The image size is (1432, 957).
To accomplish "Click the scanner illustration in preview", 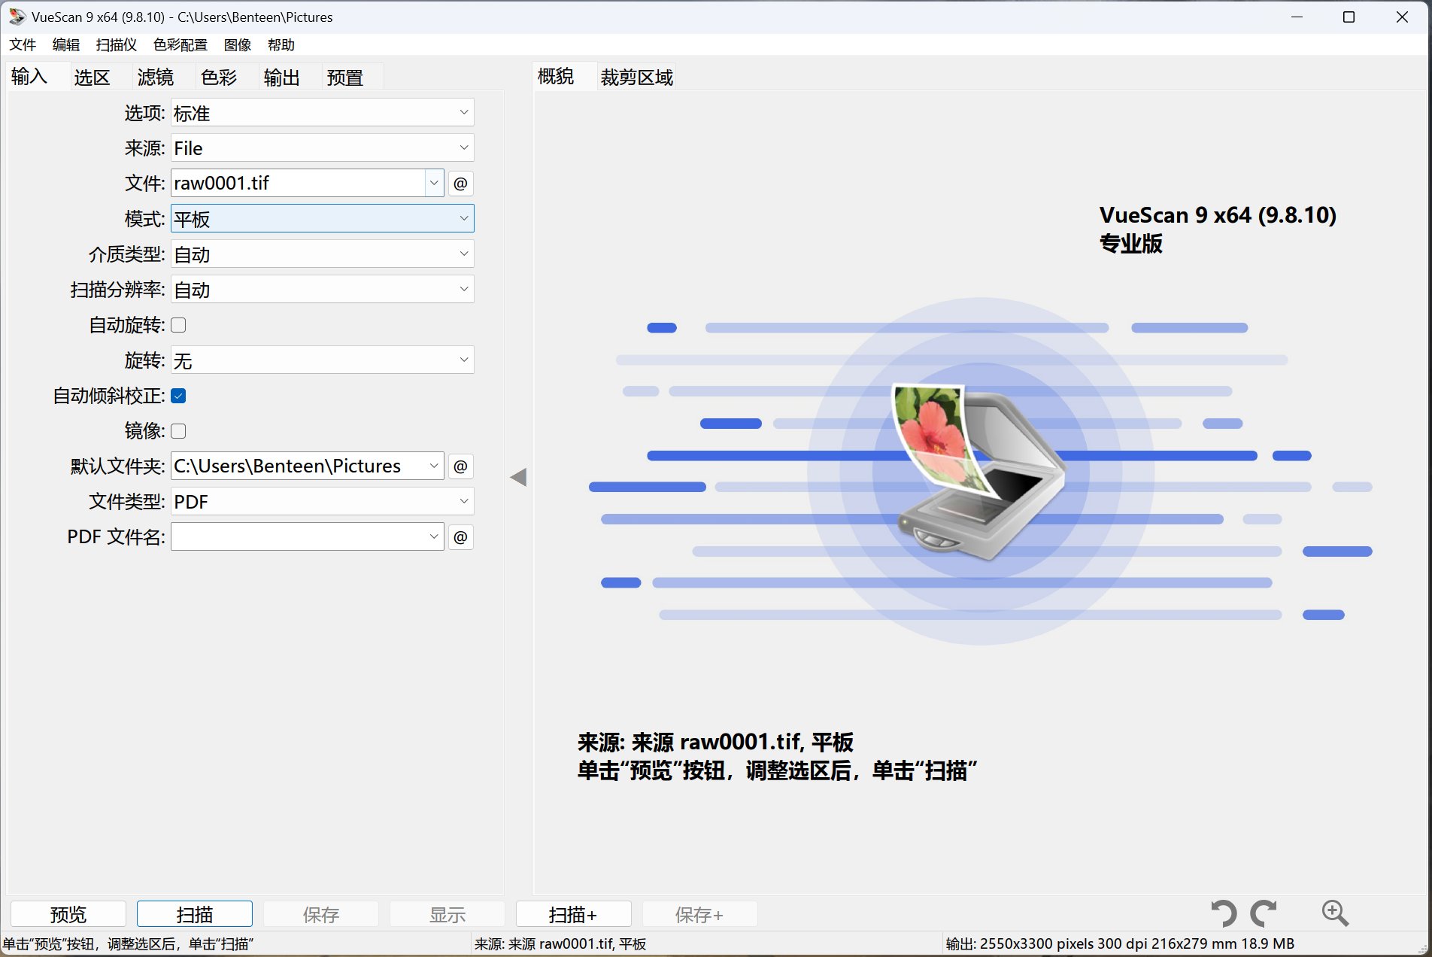I will pos(979,472).
